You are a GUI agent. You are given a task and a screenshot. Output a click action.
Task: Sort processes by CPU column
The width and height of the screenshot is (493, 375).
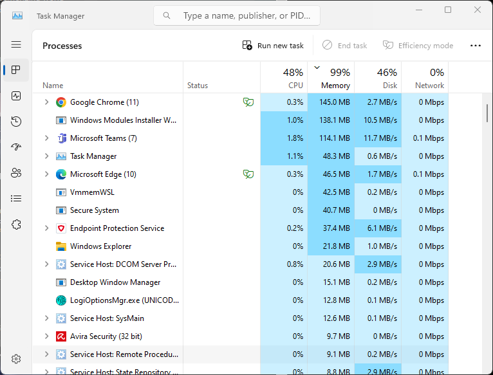pos(284,78)
